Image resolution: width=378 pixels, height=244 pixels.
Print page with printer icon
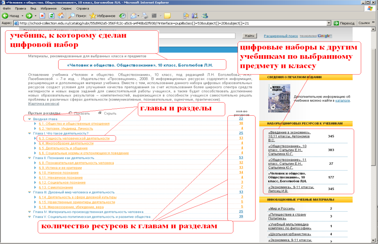click(x=145, y=16)
